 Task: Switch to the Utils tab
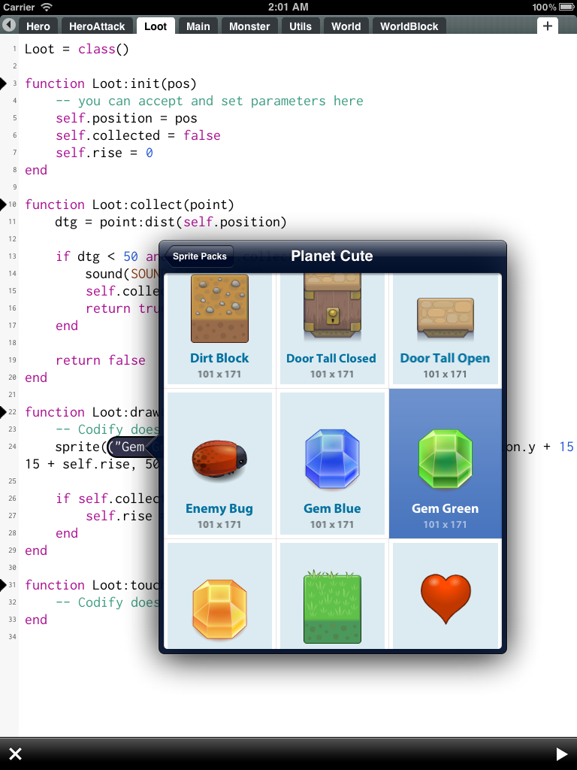(301, 26)
